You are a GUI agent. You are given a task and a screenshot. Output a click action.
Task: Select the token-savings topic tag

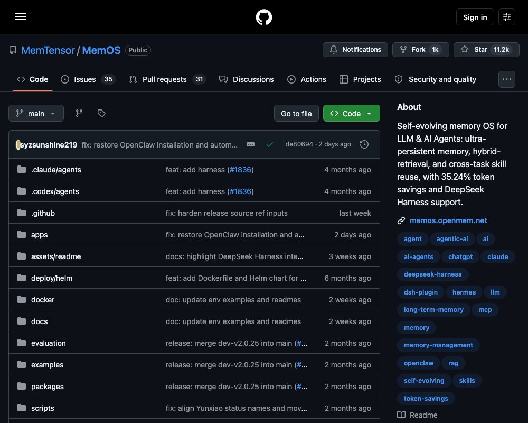coord(426,398)
